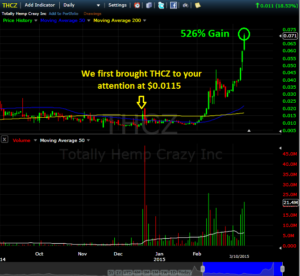The height and width of the screenshot is (276, 300).
Task: Click the THCZ ticker symbol
Action: (10, 5)
